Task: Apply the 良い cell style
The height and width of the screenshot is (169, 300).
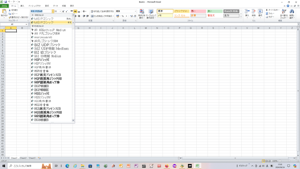Action: [x=214, y=11]
